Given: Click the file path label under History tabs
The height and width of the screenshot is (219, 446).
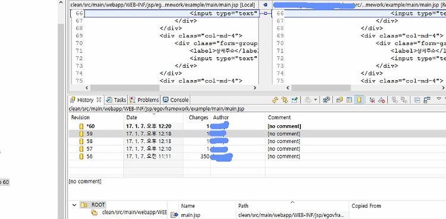Looking at the screenshot, I should point(156,109).
